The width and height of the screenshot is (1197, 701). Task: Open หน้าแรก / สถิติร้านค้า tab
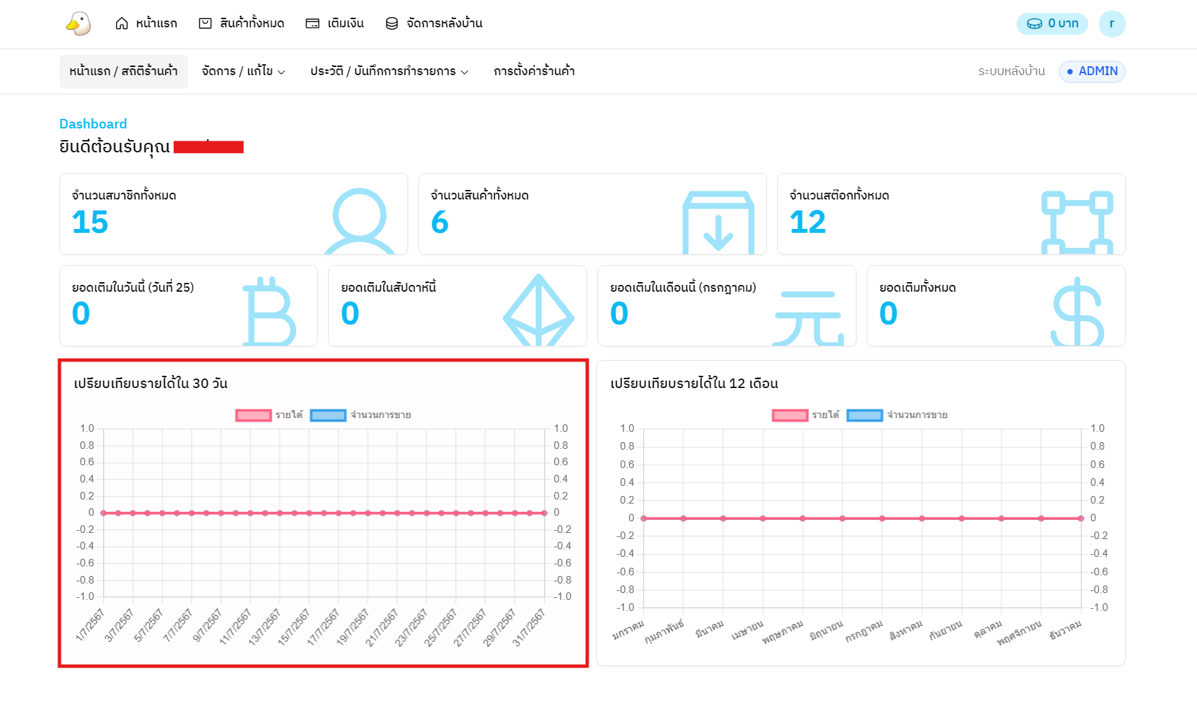click(x=124, y=71)
